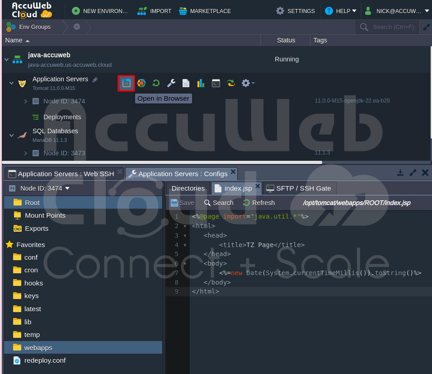Download current file via the download icon
This screenshot has width=432, height=374.
click(x=400, y=172)
